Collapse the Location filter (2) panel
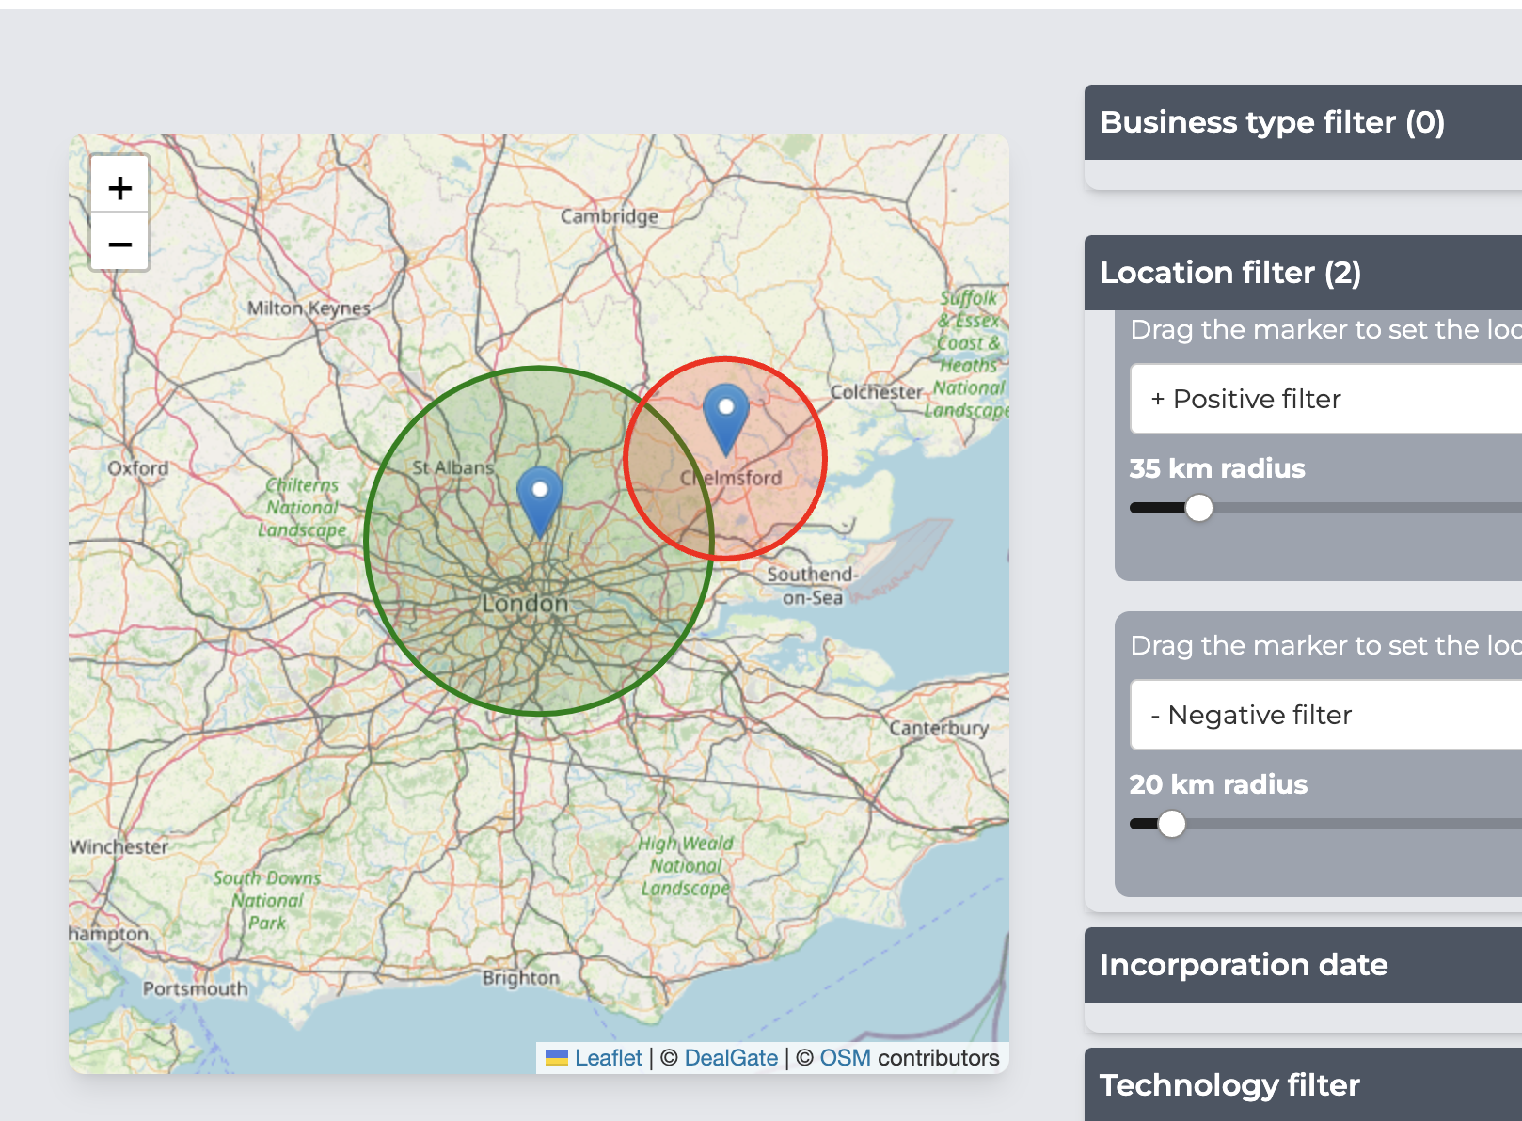 point(1303,273)
